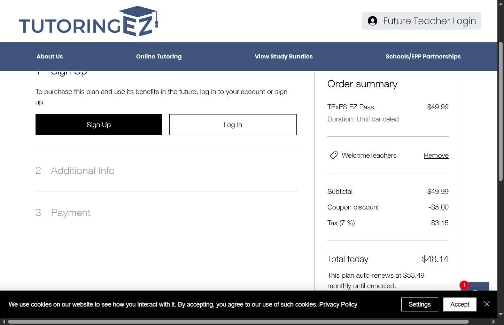Click the scroll down arrow
Image resolution: width=504 pixels, height=325 pixels.
[501, 315]
